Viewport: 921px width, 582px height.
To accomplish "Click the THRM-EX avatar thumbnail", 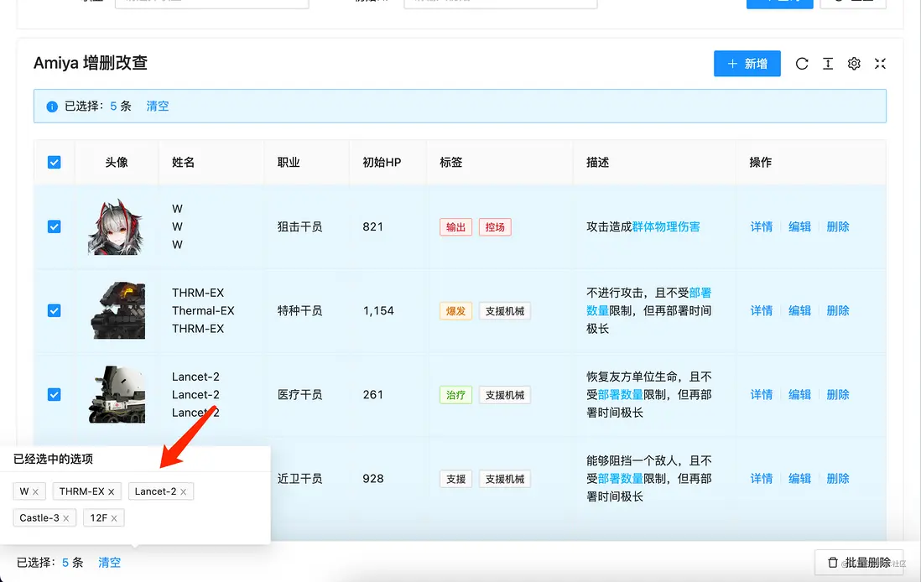I will (117, 310).
